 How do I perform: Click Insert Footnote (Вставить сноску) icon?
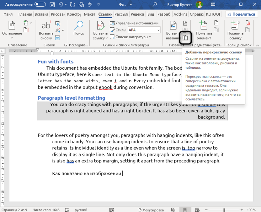pyautogui.click(x=46, y=30)
